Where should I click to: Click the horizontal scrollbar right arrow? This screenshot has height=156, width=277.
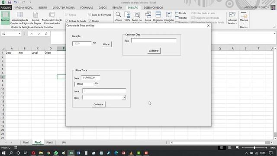(x=271, y=143)
